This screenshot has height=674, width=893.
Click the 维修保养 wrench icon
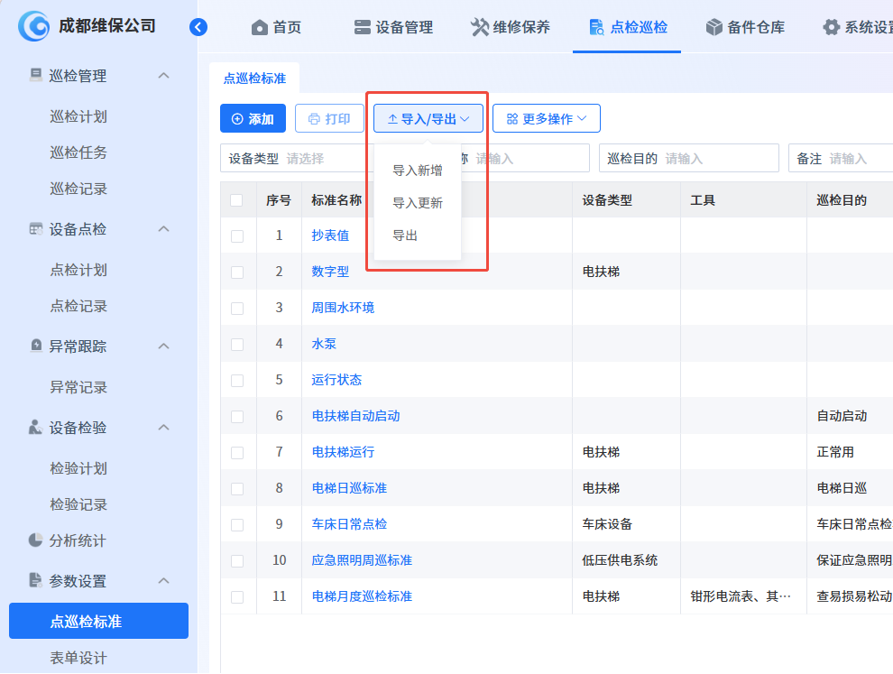480,27
